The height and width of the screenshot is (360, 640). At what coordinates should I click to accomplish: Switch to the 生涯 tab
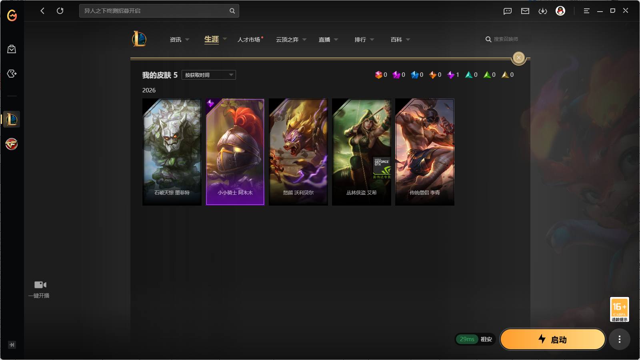[212, 39]
